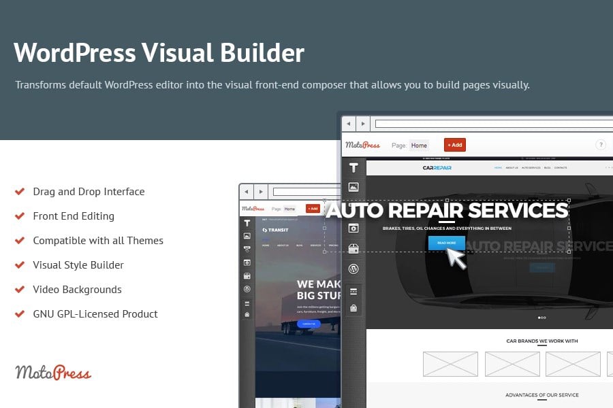Open the Page Home selector in the CarRepair editor
The width and height of the screenshot is (613, 408).
pyautogui.click(x=419, y=146)
